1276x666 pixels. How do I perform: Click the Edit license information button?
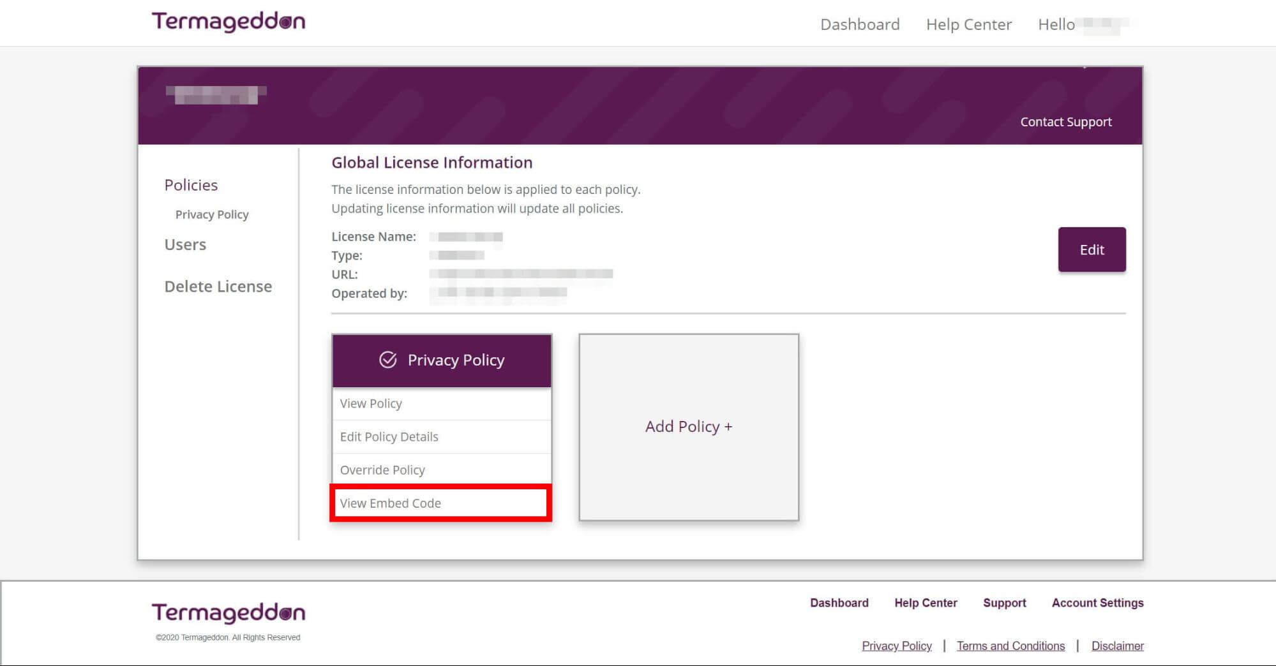[1092, 249]
